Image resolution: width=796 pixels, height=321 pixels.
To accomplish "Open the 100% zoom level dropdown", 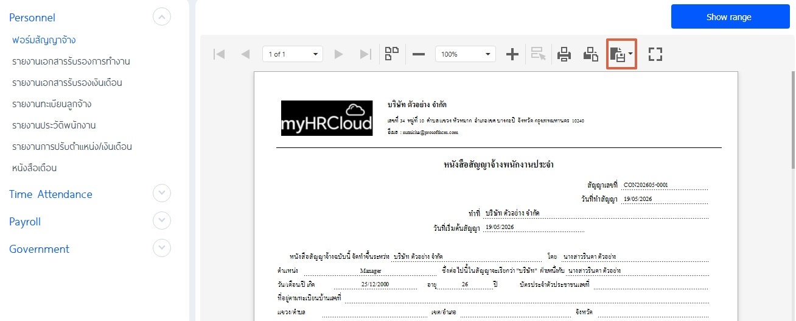I will (466, 54).
